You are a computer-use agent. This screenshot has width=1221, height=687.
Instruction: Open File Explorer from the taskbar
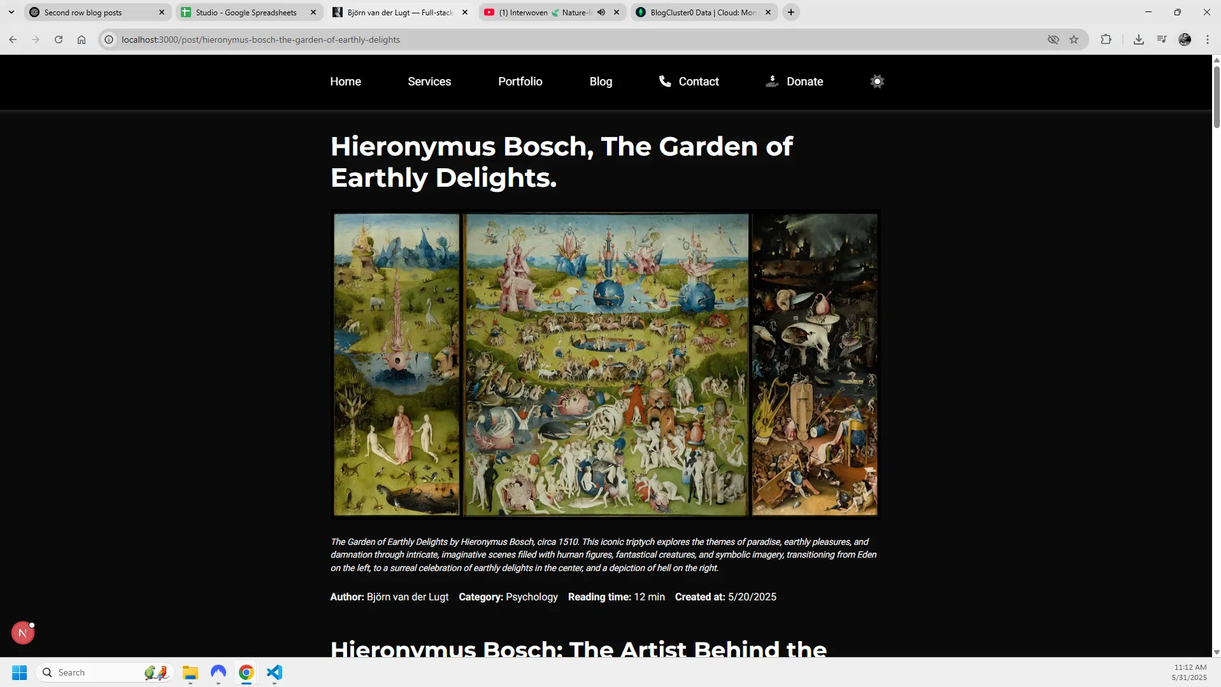pos(190,672)
